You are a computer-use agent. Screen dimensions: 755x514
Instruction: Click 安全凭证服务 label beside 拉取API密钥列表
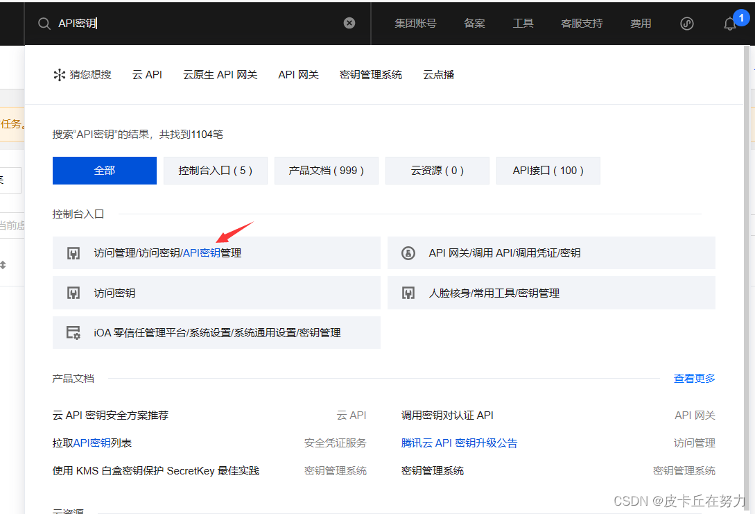coord(335,443)
